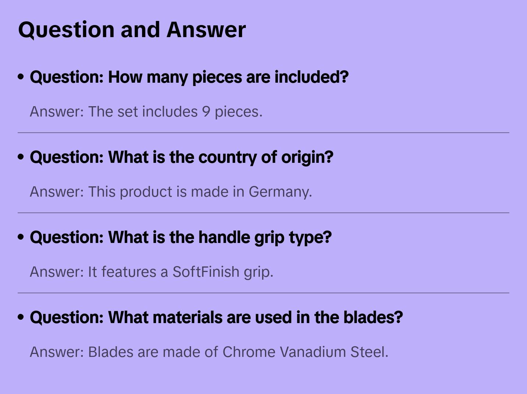527x394 pixels.
Task: Click the bullet beside the handle grip question
Action: (21, 237)
